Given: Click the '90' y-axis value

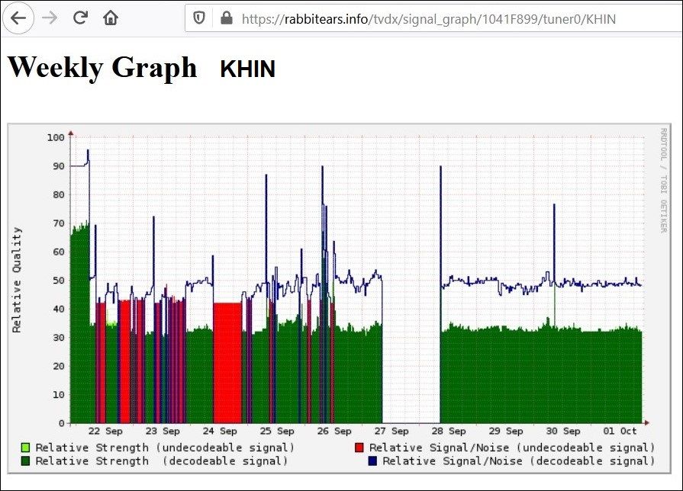Looking at the screenshot, I should (59, 166).
